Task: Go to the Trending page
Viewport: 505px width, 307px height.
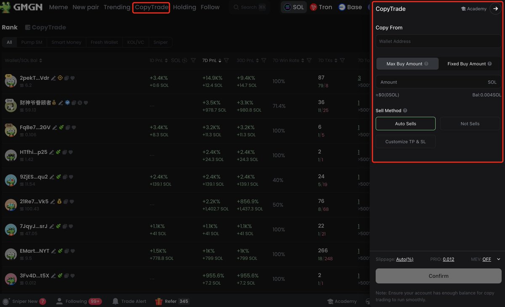Action: coord(117,7)
